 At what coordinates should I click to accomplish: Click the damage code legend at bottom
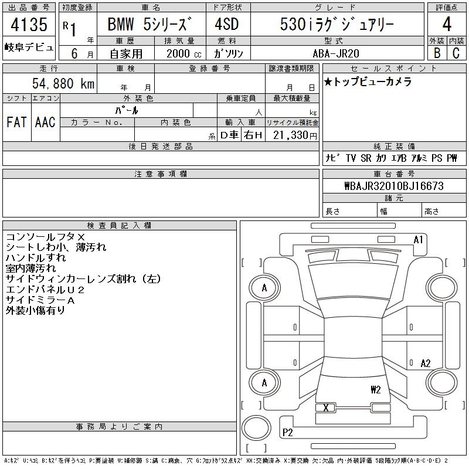click(226, 461)
